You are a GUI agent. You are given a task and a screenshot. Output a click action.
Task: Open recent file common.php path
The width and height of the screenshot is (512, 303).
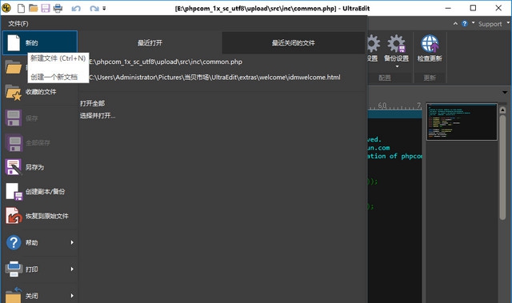click(x=166, y=62)
